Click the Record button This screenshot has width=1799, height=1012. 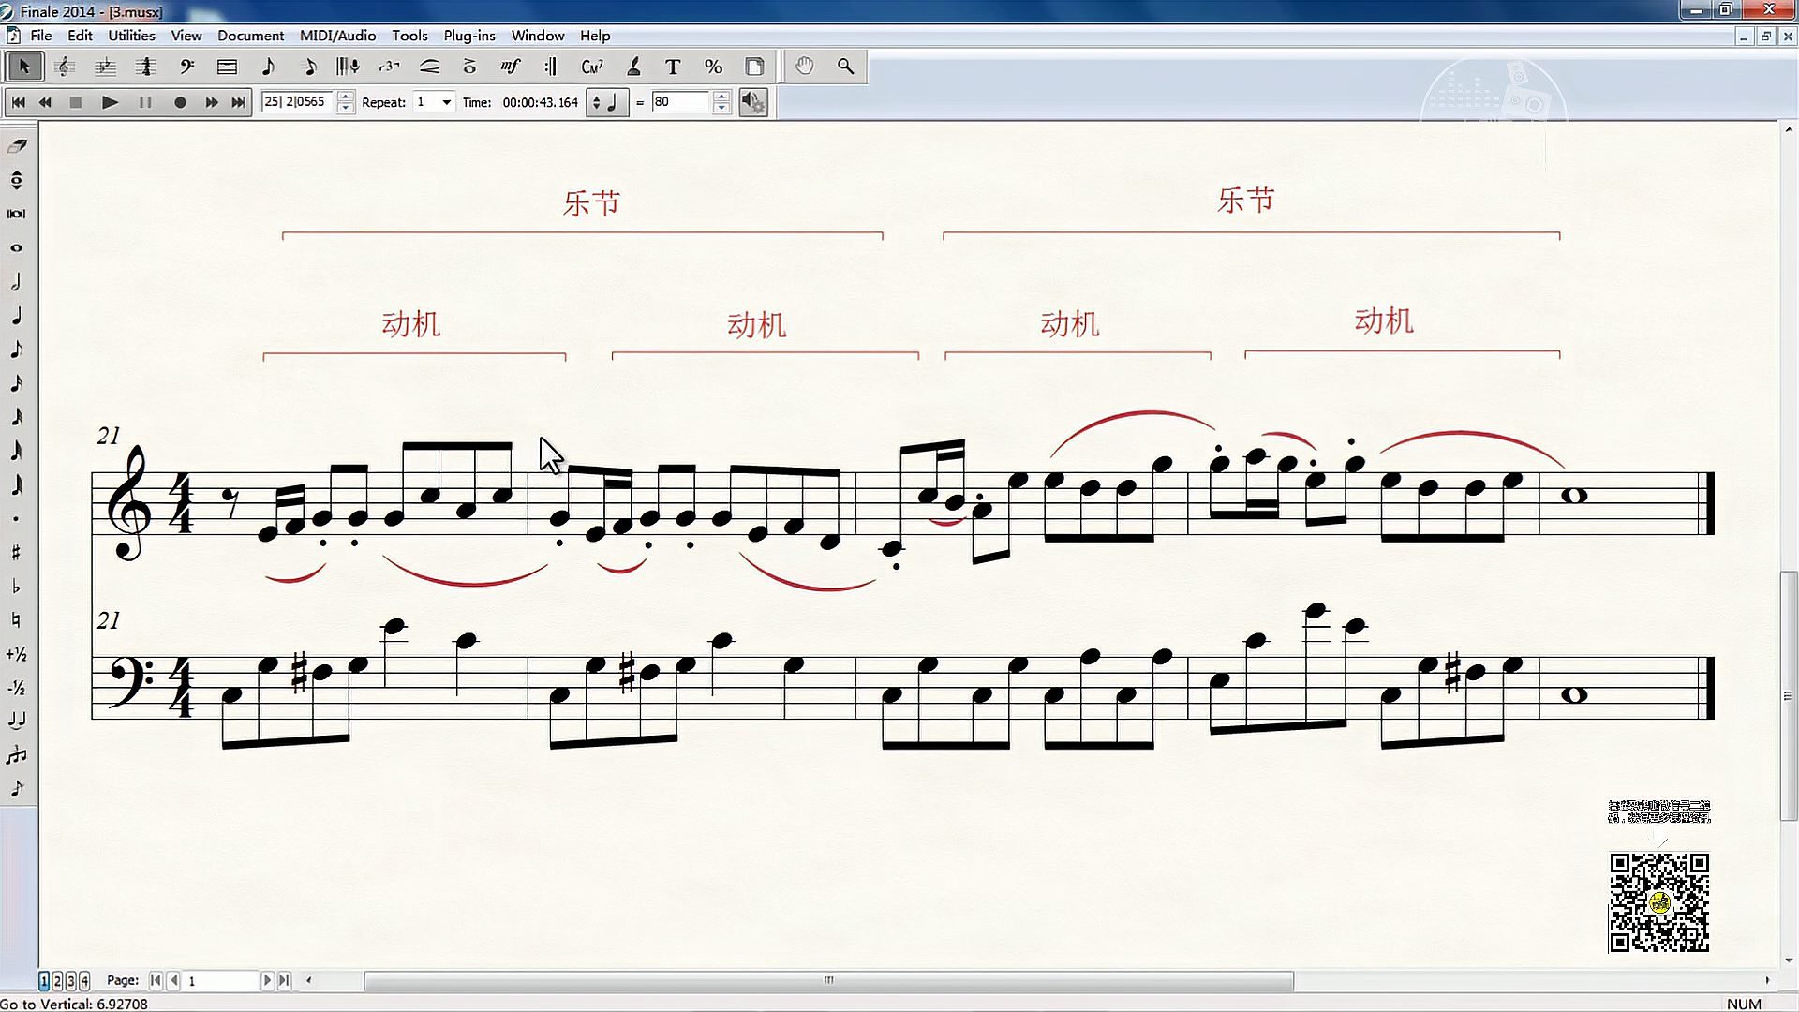(179, 102)
